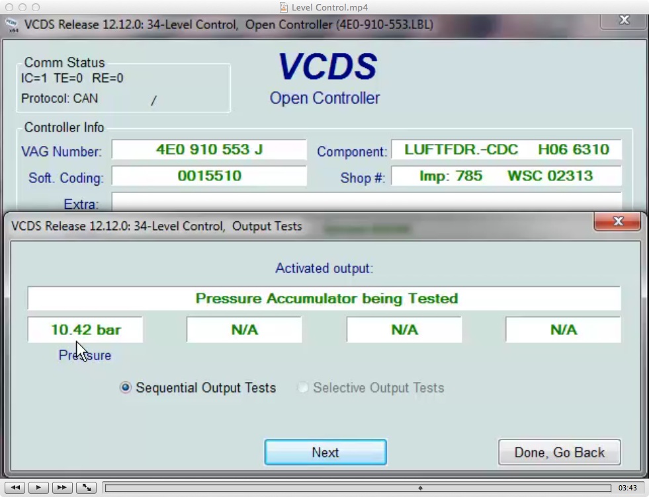Click the second N/A value box

tap(244, 330)
